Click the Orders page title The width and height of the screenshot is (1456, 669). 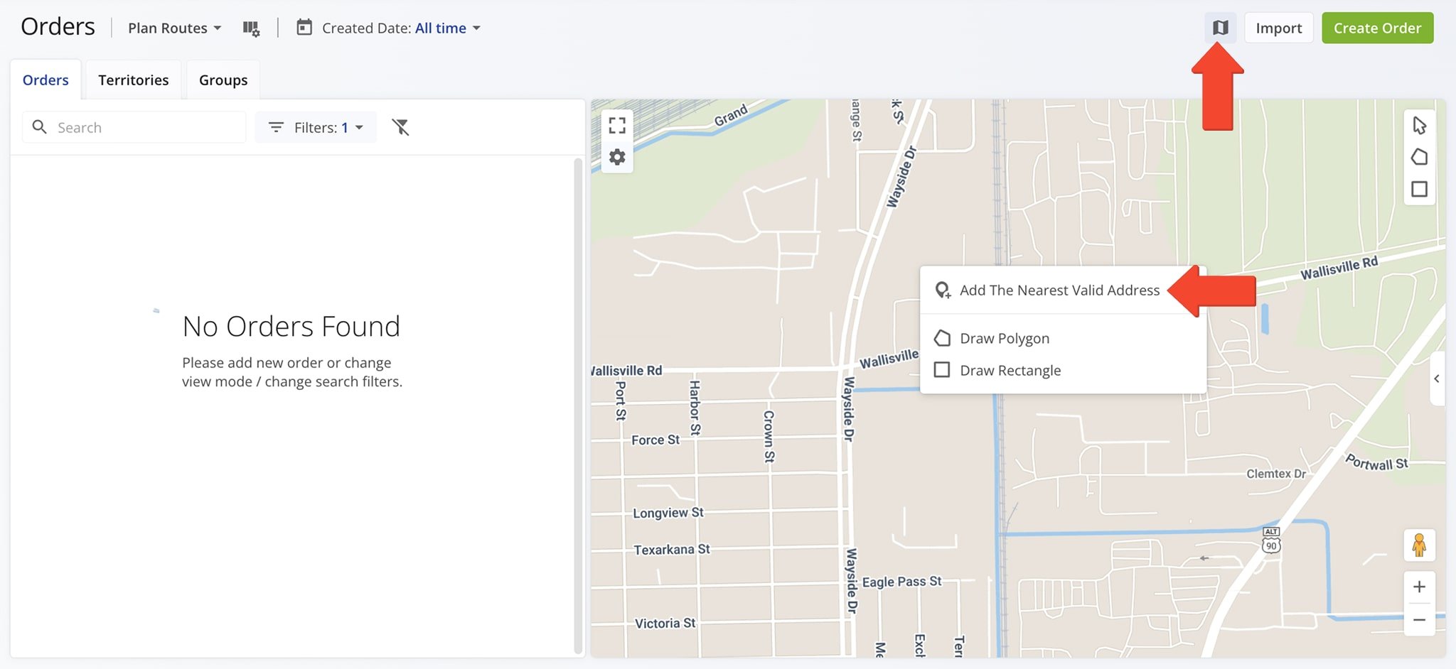pos(58,27)
